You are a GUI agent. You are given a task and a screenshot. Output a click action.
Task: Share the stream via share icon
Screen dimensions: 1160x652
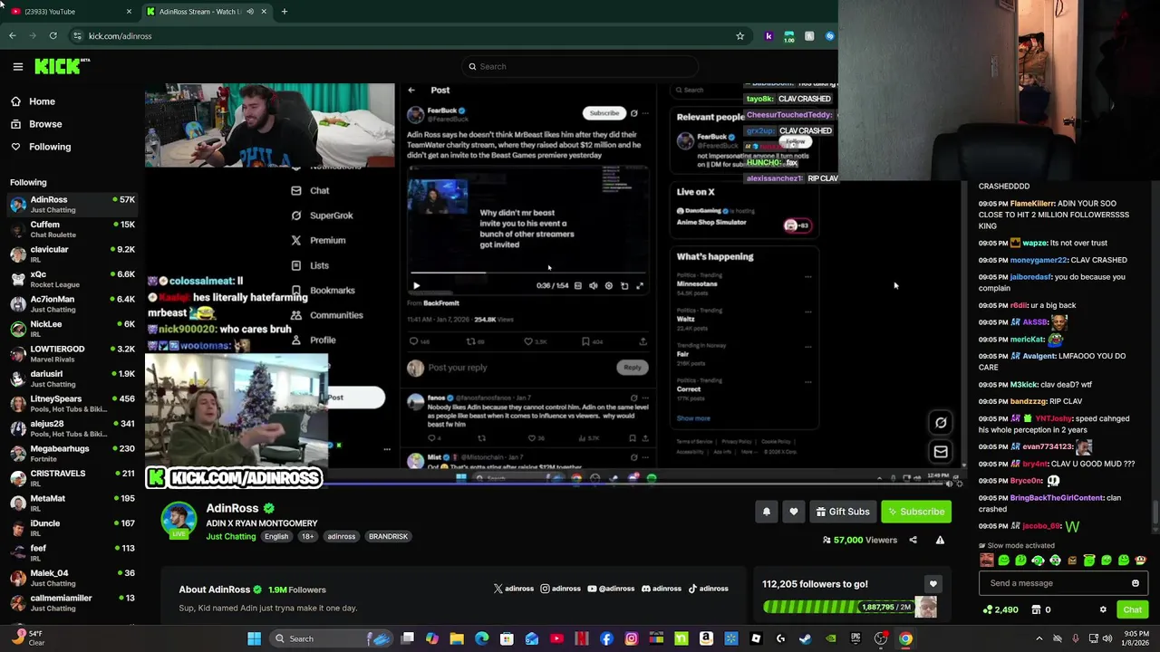pyautogui.click(x=913, y=540)
